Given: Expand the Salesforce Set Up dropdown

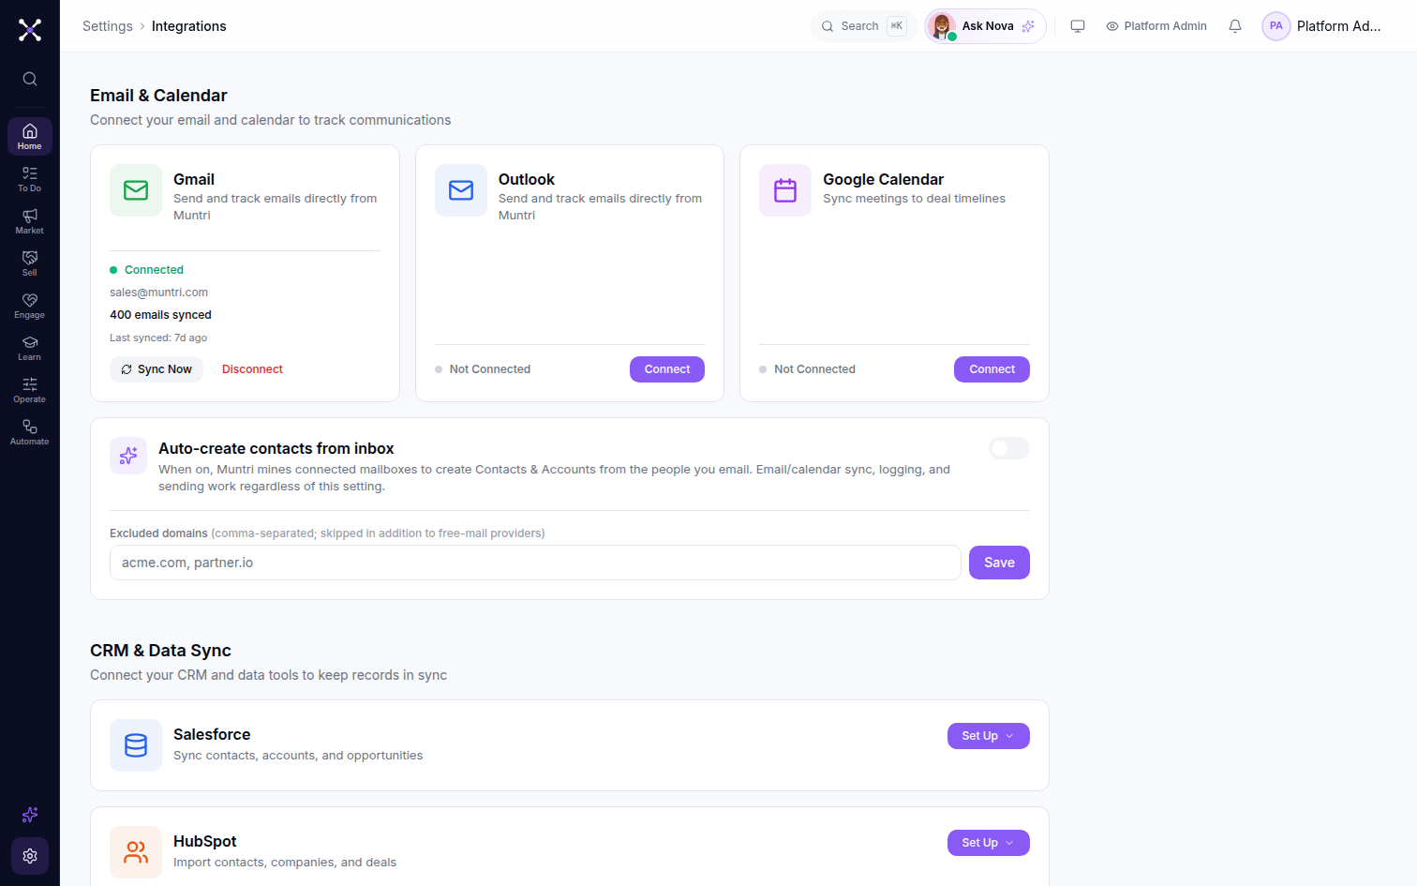Looking at the screenshot, I should coord(989,736).
